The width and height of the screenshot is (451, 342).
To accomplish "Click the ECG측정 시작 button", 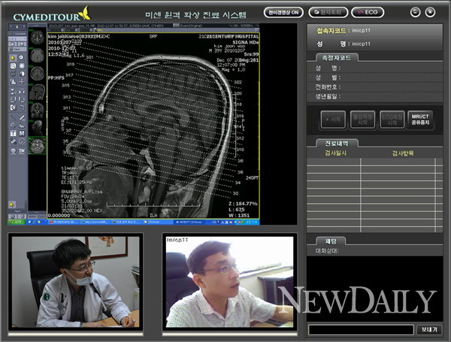I will pyautogui.click(x=392, y=120).
